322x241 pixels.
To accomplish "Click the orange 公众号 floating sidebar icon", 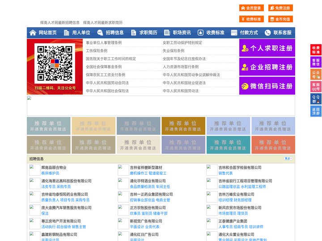I will click(316, 74).
